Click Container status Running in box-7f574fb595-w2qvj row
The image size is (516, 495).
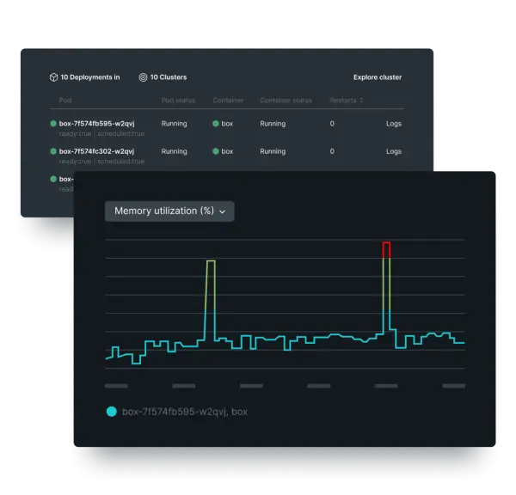coord(273,124)
